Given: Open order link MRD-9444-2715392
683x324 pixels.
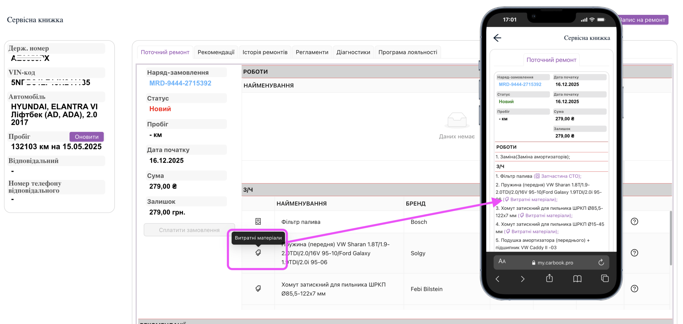Looking at the screenshot, I should tap(180, 83).
